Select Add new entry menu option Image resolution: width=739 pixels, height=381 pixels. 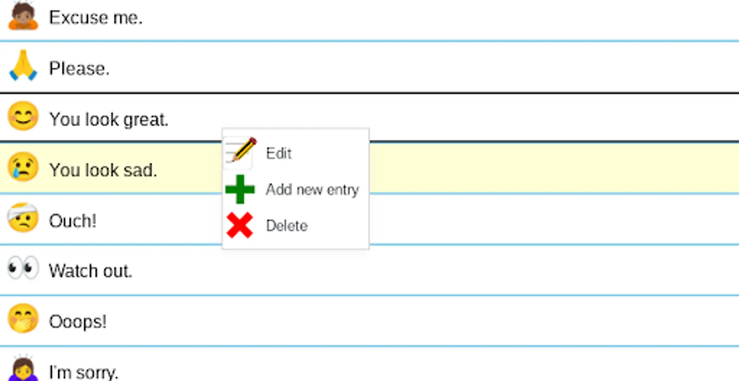pos(312,190)
